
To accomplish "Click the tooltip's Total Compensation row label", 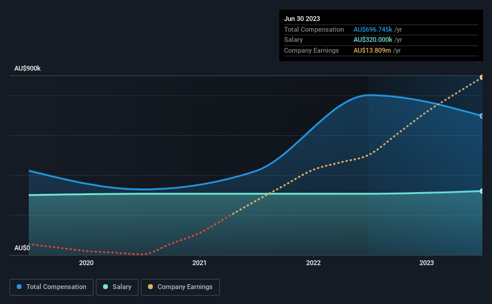I will 314,29.
